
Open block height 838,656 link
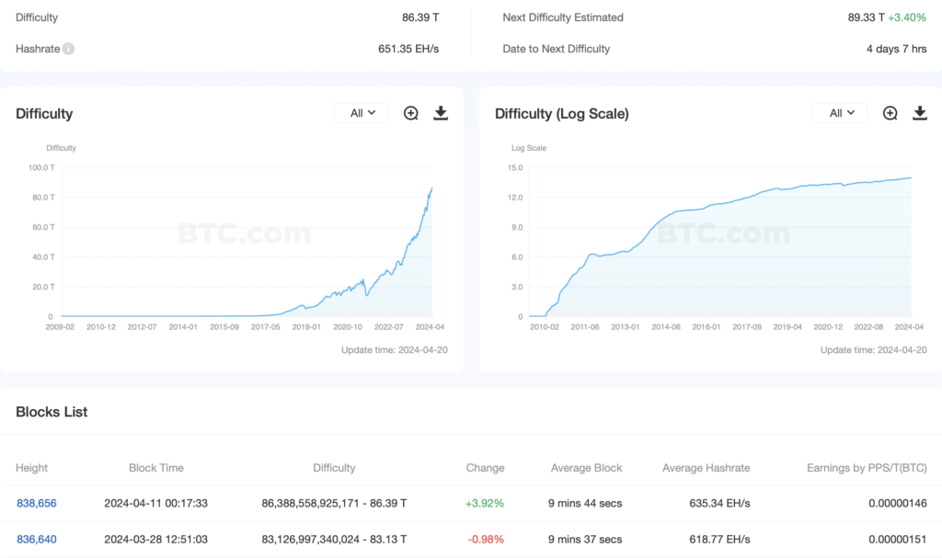(37, 504)
